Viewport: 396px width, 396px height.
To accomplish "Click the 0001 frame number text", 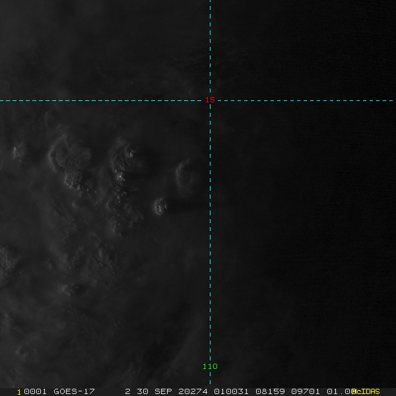I will (35, 391).
